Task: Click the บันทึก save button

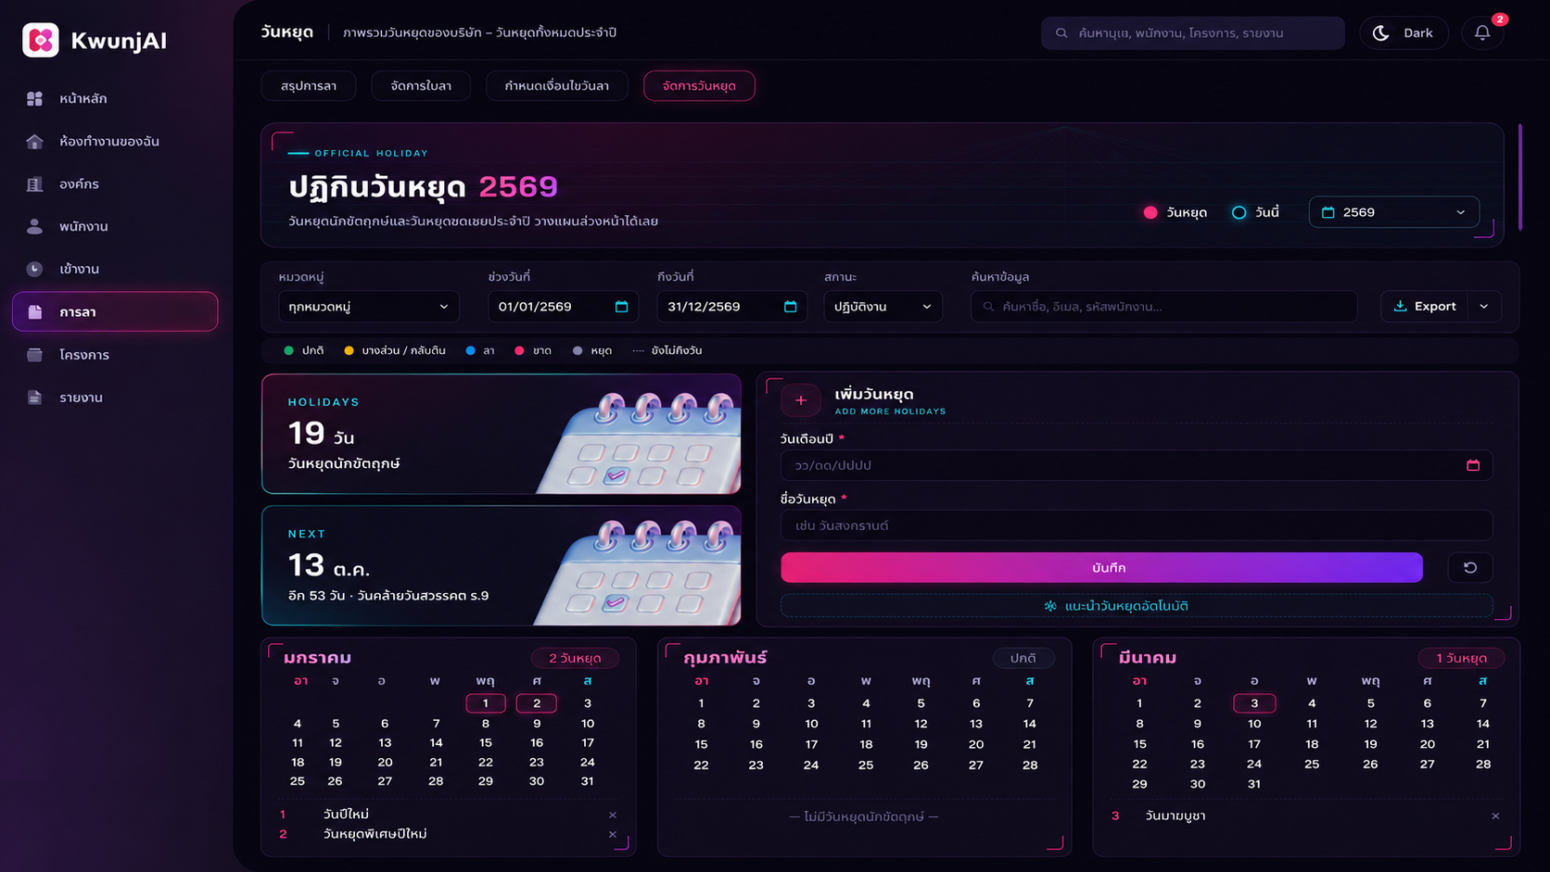Action: tap(1101, 567)
